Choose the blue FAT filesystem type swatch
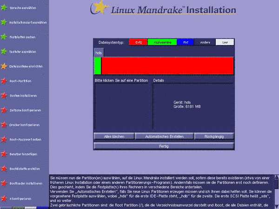 (x=185, y=42)
